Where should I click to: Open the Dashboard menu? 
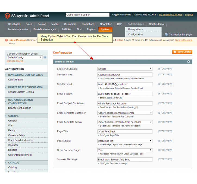coord(14,24)
